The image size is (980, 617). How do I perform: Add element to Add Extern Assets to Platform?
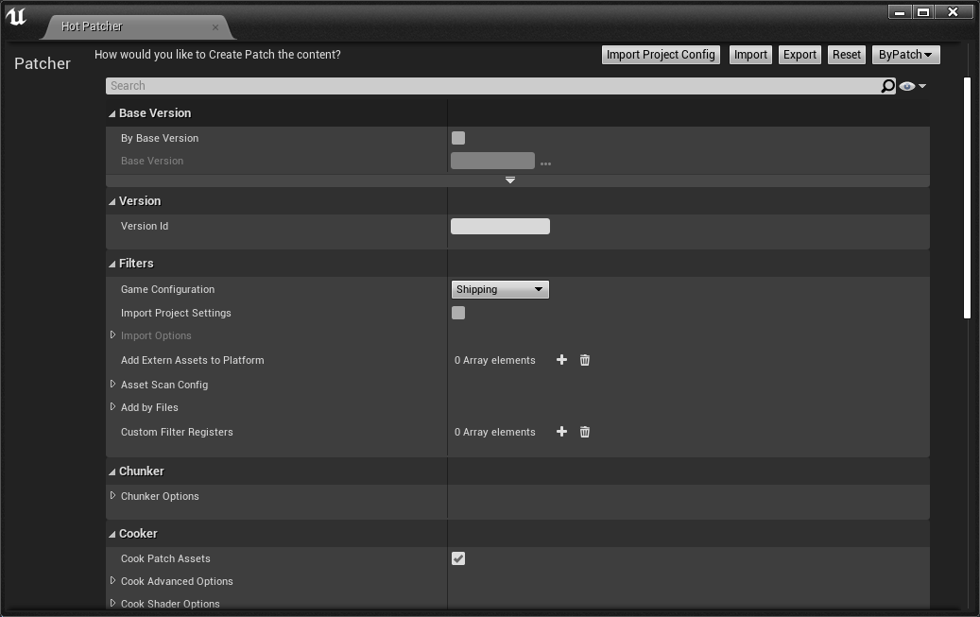coord(561,360)
